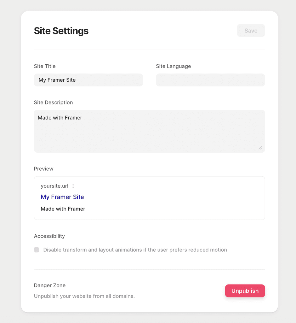Click the resize handle of Site Description box
The image size is (296, 323).
pyautogui.click(x=260, y=148)
